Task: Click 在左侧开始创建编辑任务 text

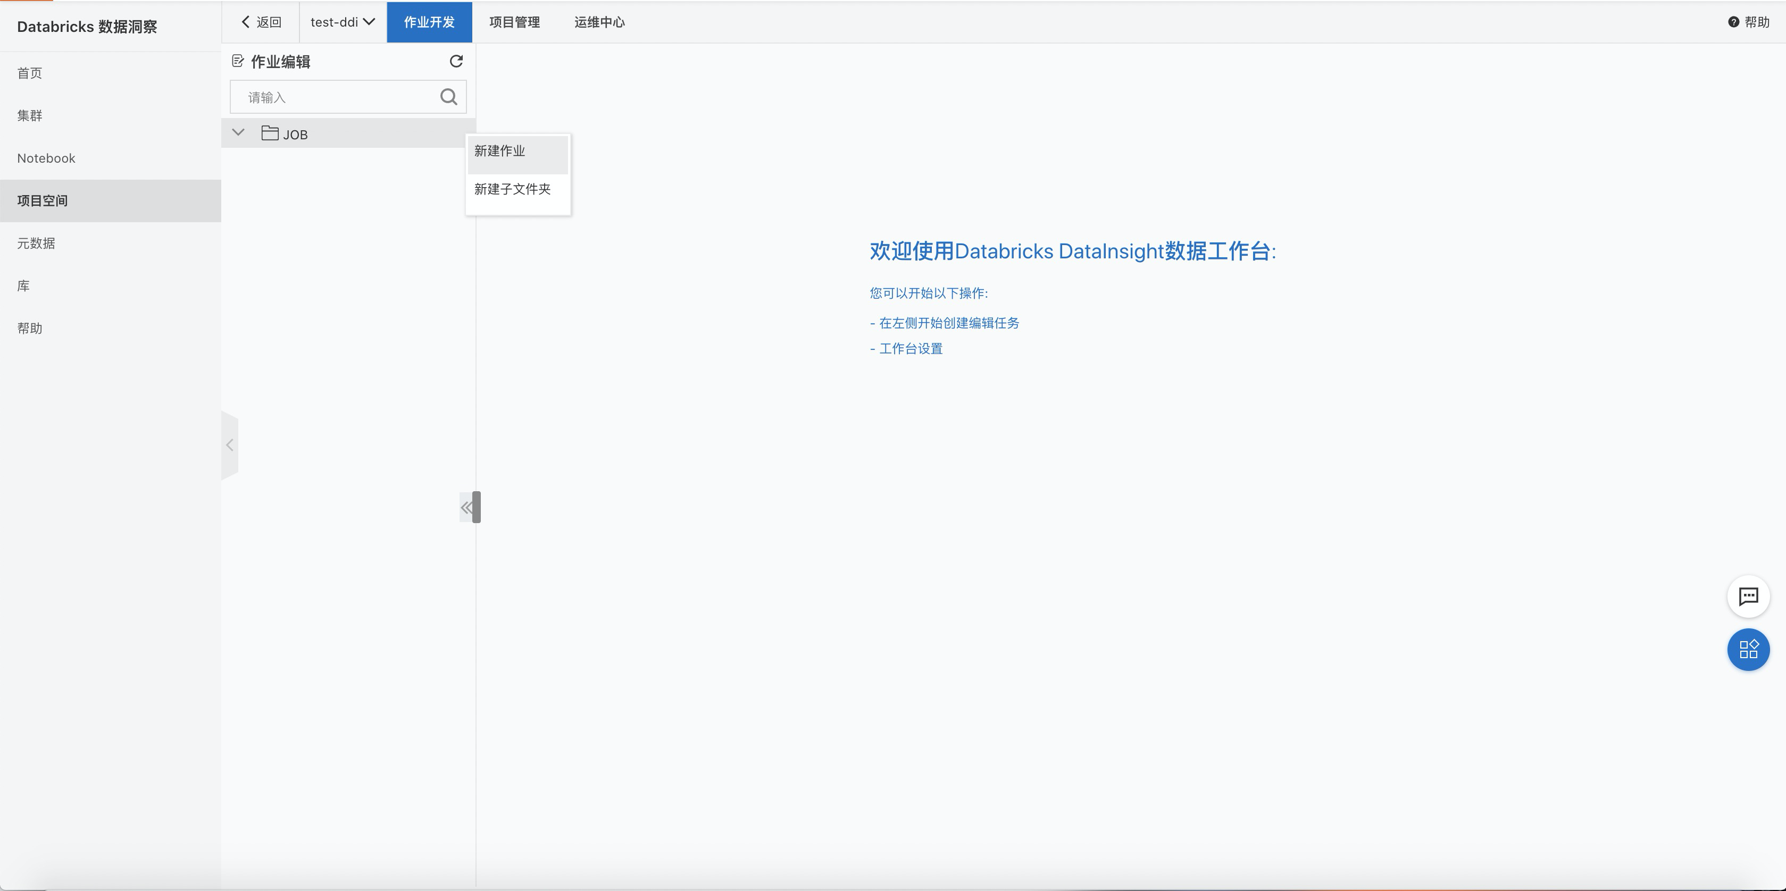Action: tap(948, 323)
